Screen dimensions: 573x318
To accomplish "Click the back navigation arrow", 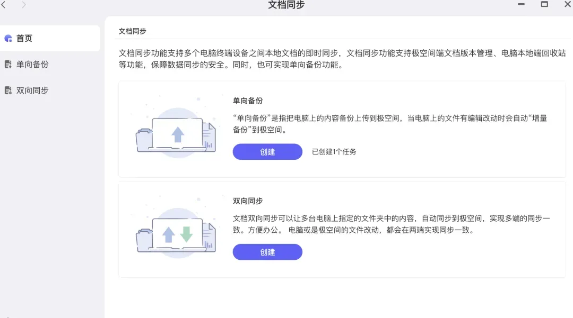I will click(4, 5).
